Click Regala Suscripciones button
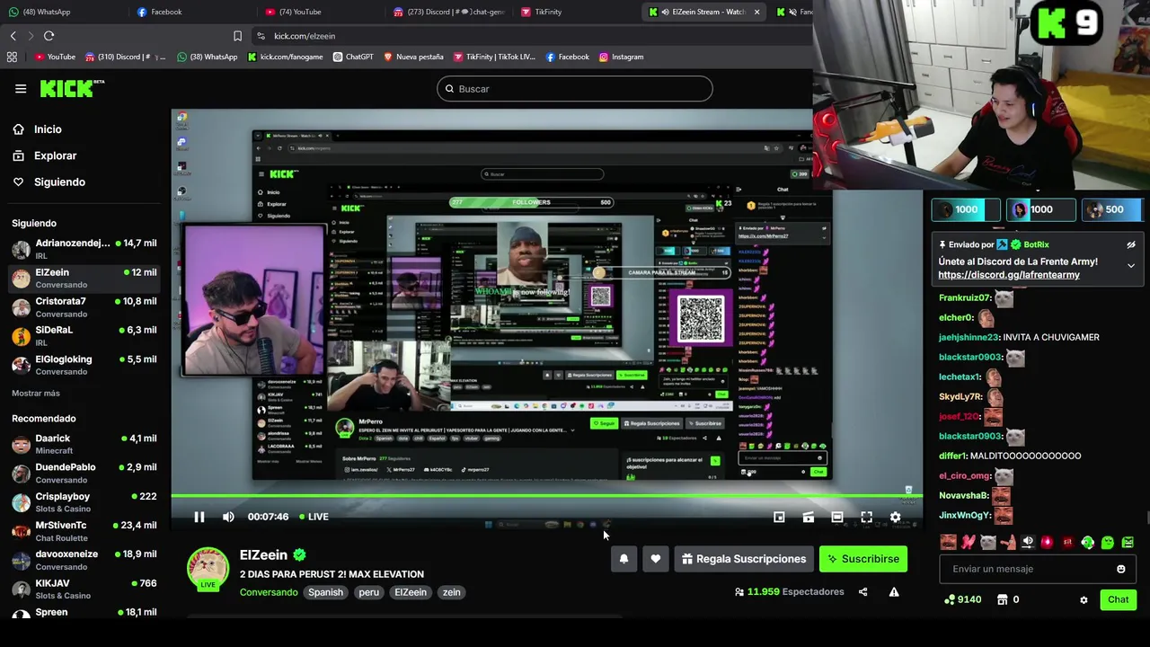 (744, 559)
